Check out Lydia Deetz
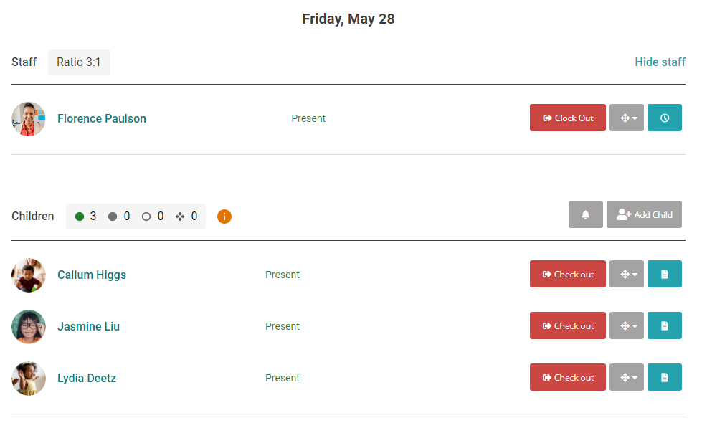702x423 pixels. point(568,377)
